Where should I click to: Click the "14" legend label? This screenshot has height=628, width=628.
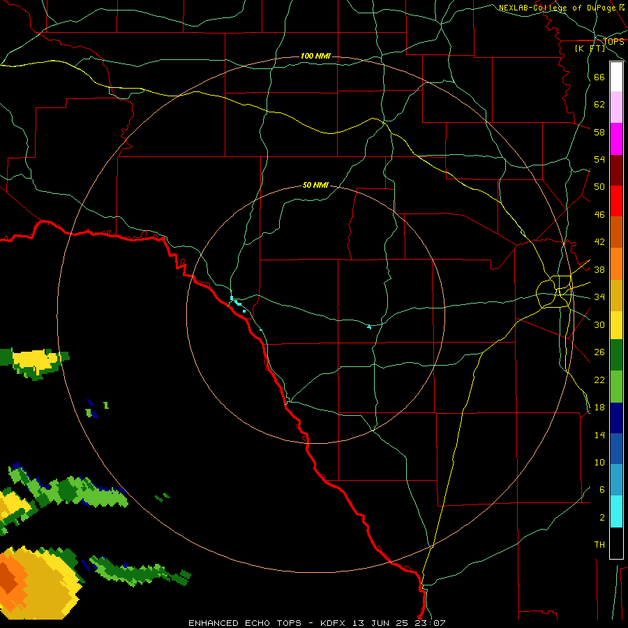[599, 435]
